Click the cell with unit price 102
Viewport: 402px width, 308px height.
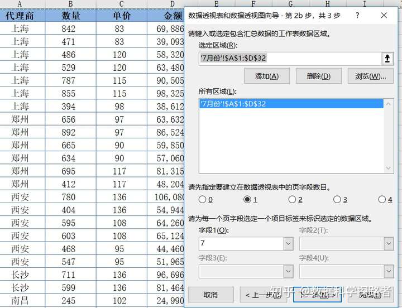click(122, 301)
